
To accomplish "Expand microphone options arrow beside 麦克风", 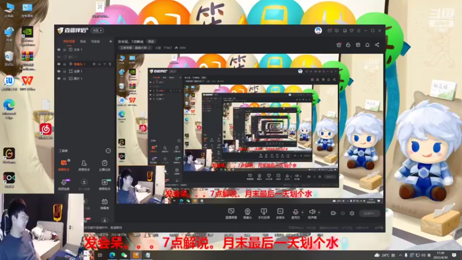I will 302,212.
